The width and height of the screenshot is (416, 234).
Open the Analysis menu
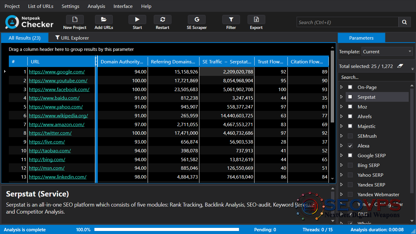tap(96, 6)
